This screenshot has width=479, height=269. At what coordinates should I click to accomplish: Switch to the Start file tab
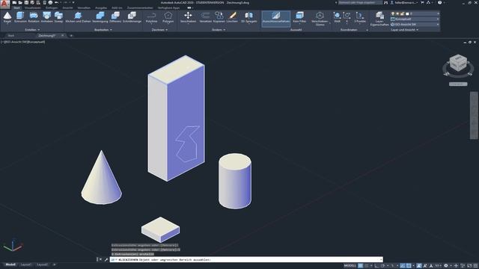pos(11,36)
